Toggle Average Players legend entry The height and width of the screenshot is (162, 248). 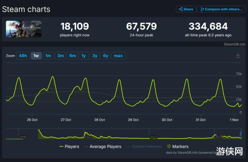point(103,146)
